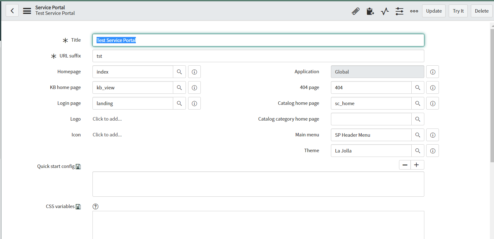Screen dimensions: 494x239
Task: Show activity stream with the pulse icon
Action: [384, 11]
